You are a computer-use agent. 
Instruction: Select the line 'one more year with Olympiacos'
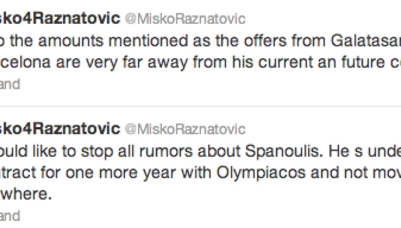[201, 173]
